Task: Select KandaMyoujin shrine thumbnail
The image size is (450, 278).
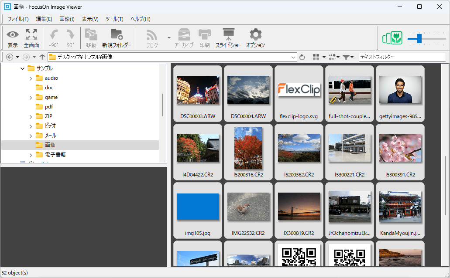Action: (400, 210)
